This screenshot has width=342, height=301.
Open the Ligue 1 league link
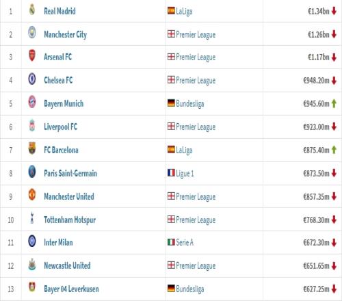click(185, 173)
